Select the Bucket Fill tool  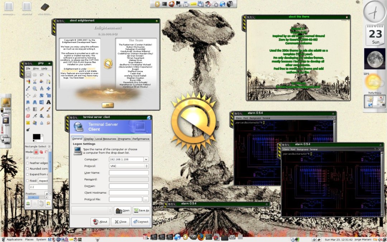click(28, 109)
